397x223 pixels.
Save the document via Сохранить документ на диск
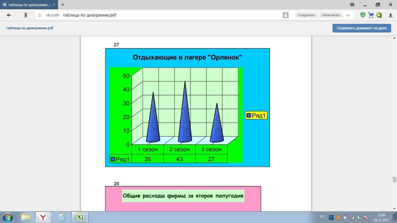click(x=362, y=28)
